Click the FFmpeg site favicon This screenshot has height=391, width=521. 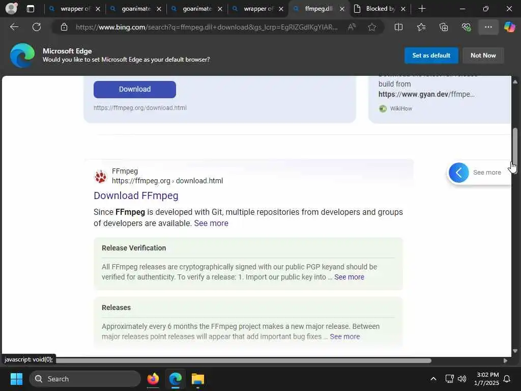(x=101, y=176)
